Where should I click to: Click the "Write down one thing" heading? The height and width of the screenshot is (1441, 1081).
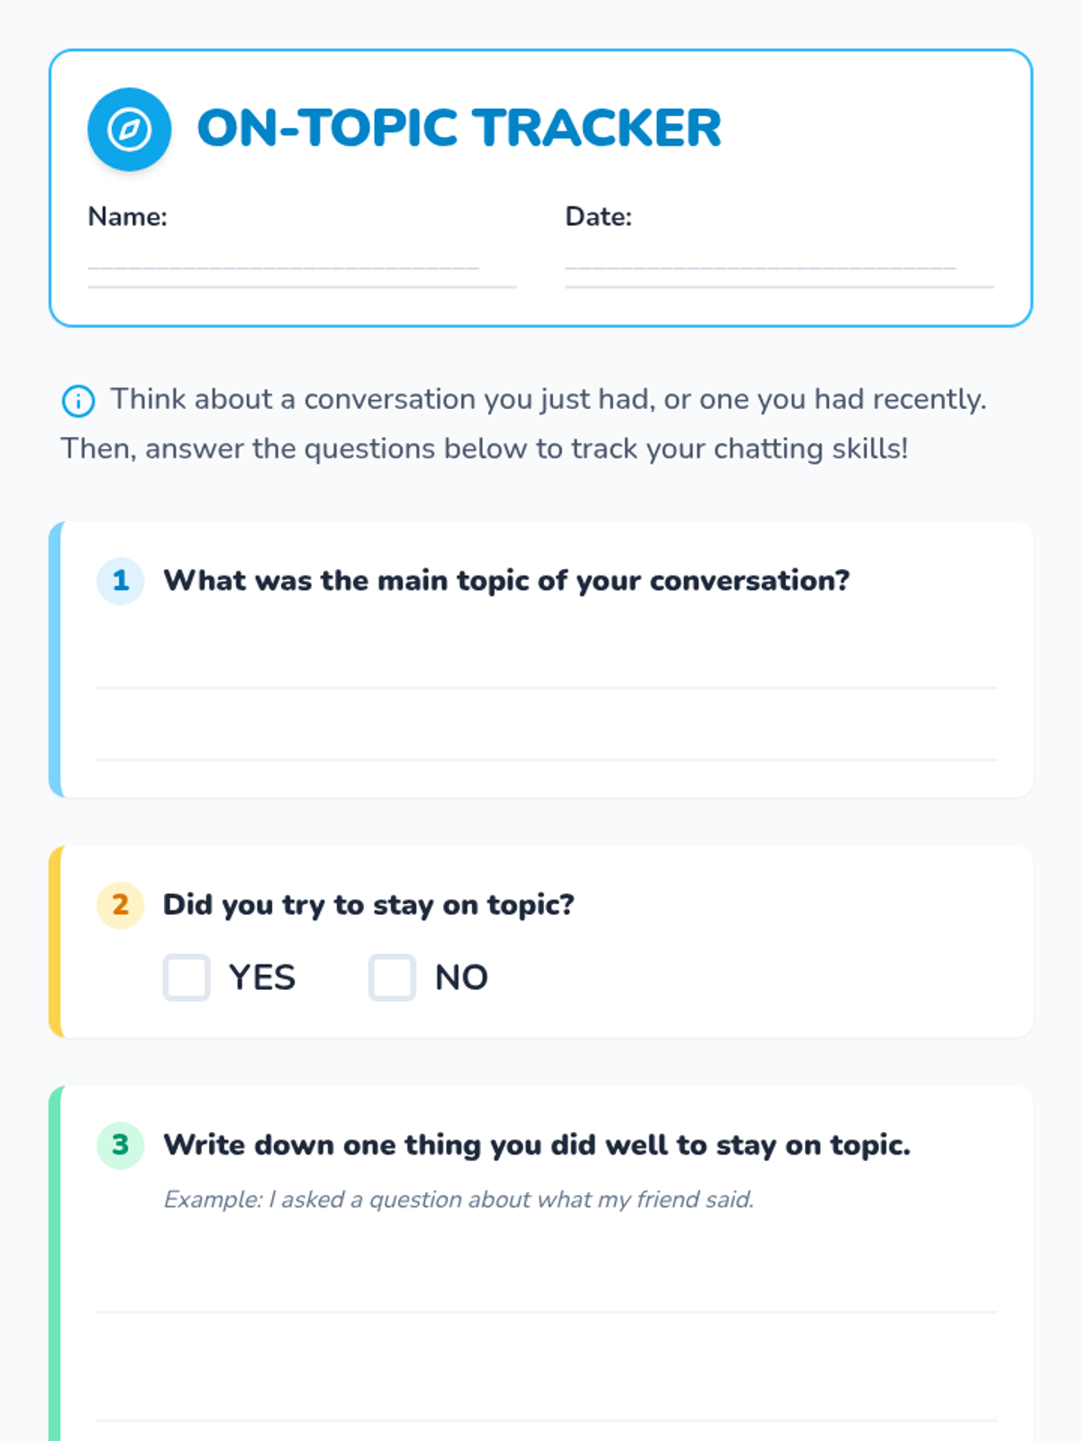(537, 1145)
